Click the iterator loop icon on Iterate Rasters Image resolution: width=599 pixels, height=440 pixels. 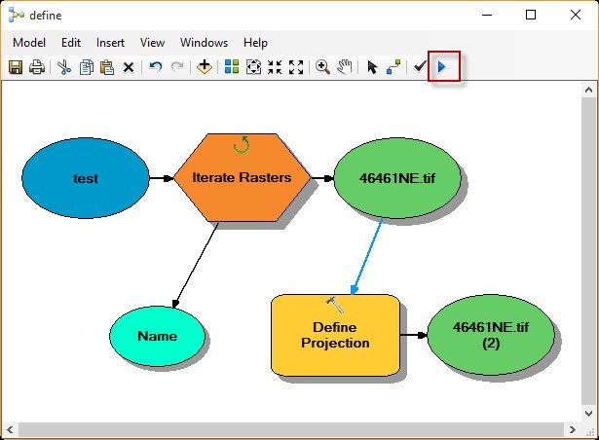click(x=242, y=145)
